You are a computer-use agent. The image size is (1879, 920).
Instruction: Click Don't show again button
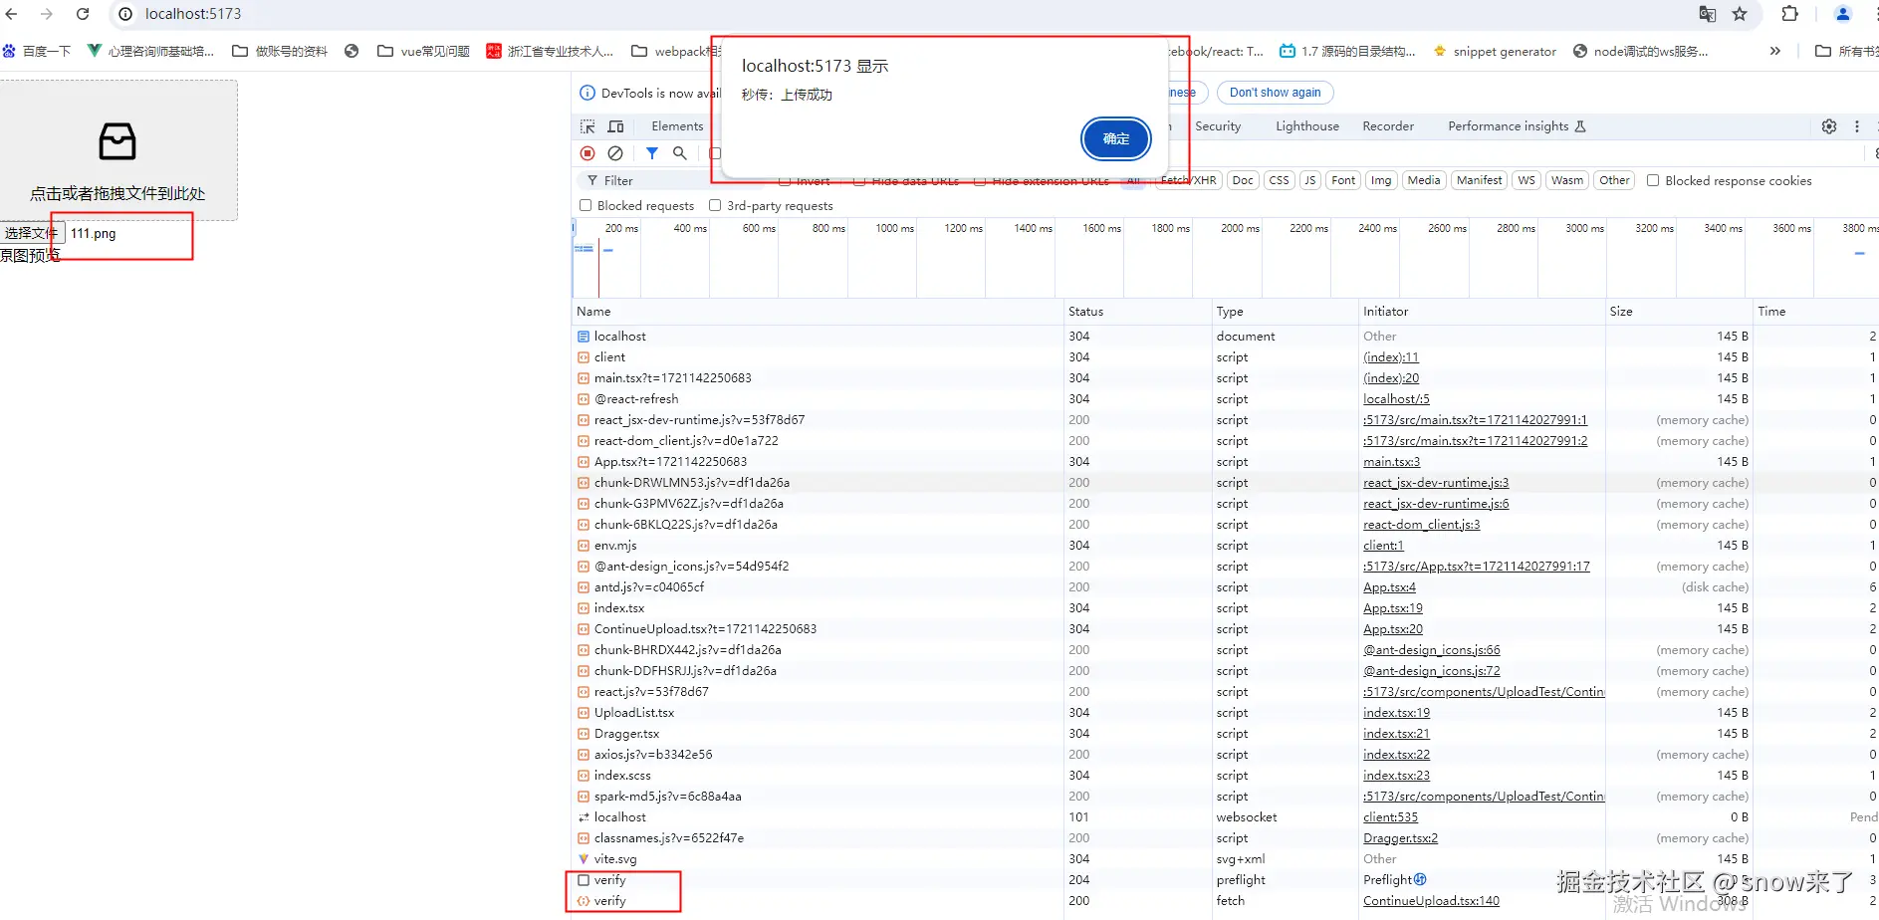[x=1275, y=93]
